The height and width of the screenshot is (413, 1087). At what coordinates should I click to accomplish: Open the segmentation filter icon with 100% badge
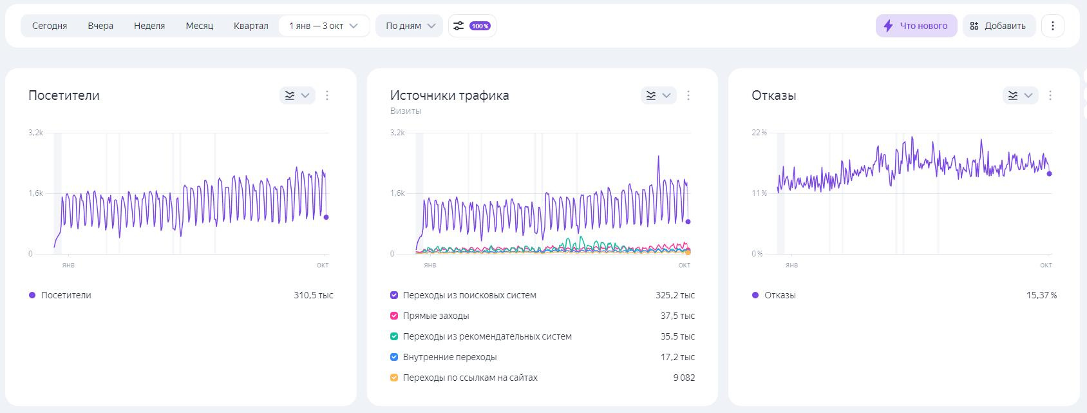472,26
